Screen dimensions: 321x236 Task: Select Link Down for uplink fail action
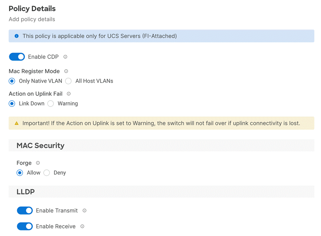[12, 104]
